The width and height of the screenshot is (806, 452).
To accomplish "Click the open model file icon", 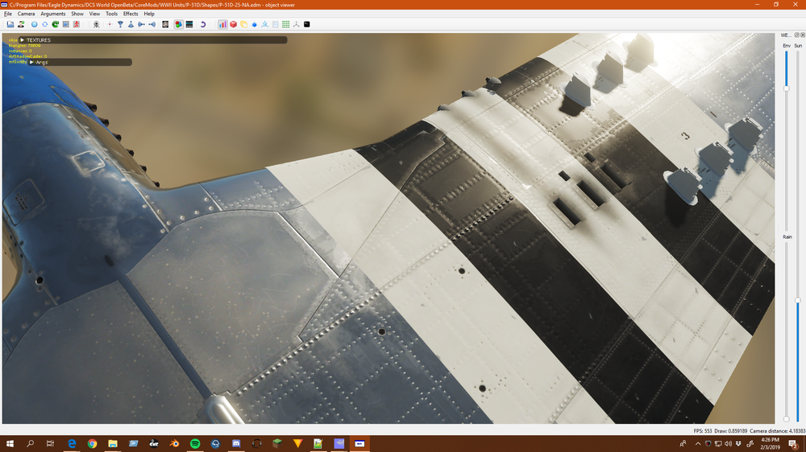I will click(x=10, y=24).
